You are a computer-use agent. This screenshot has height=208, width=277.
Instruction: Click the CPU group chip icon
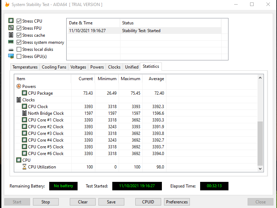pos(19,160)
